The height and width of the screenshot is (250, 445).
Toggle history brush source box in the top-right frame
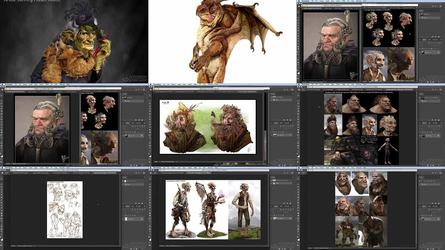[x=420, y=14]
